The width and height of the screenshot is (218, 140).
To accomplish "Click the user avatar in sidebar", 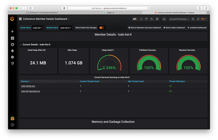I will [12, 118].
